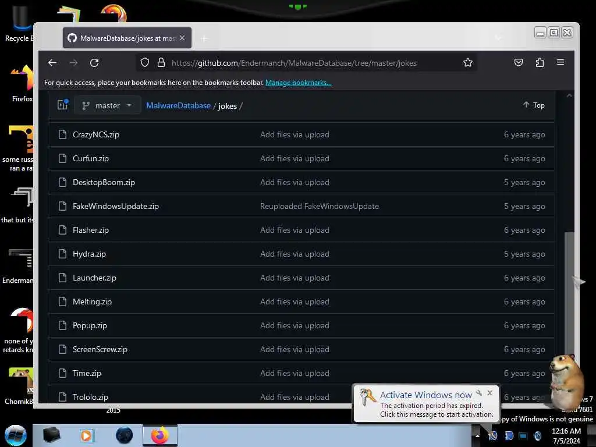Select the Enderman desktop icon
Viewport: 596px width, 447px height.
[18, 266]
